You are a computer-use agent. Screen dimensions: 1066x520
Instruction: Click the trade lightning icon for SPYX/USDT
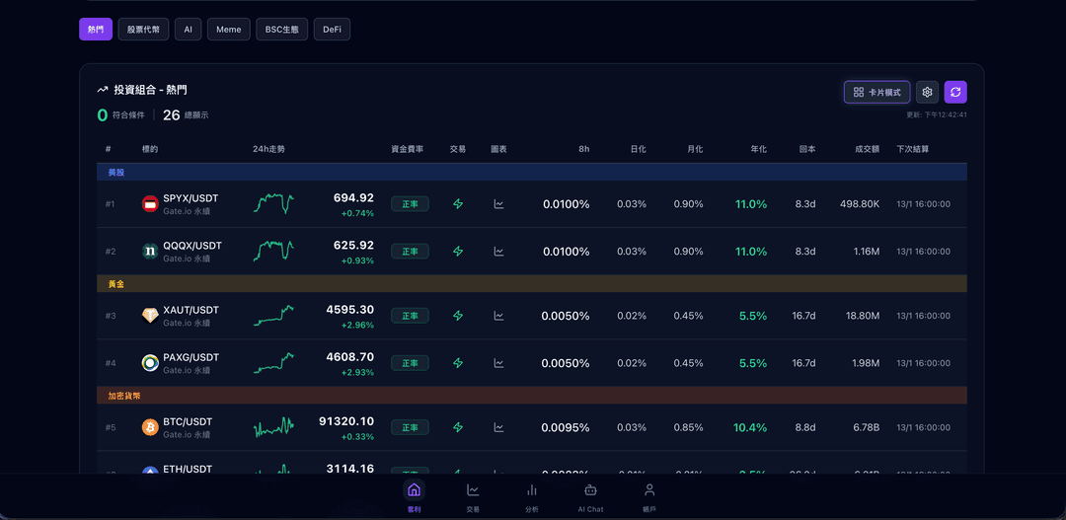coord(458,204)
